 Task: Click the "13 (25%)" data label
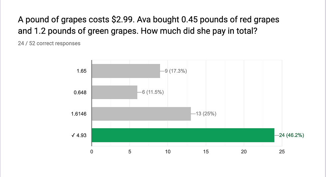(206, 114)
